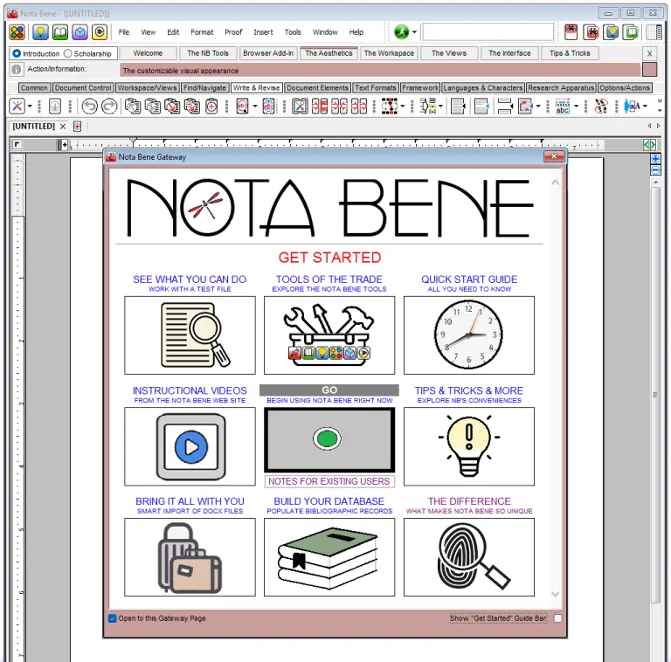
Task: Switch to The Aesthetics tab
Action: pos(329,53)
